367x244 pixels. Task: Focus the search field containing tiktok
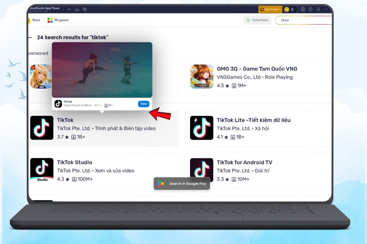(303, 20)
